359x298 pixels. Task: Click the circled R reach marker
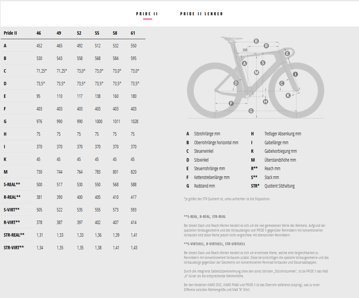coord(266,46)
